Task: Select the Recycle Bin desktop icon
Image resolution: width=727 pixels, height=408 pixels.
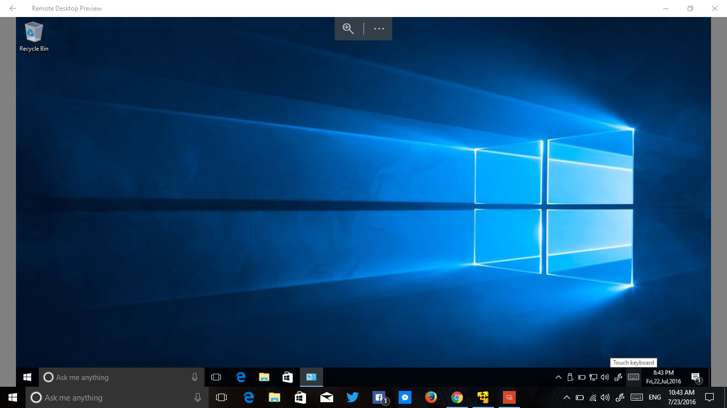Action: [34, 36]
